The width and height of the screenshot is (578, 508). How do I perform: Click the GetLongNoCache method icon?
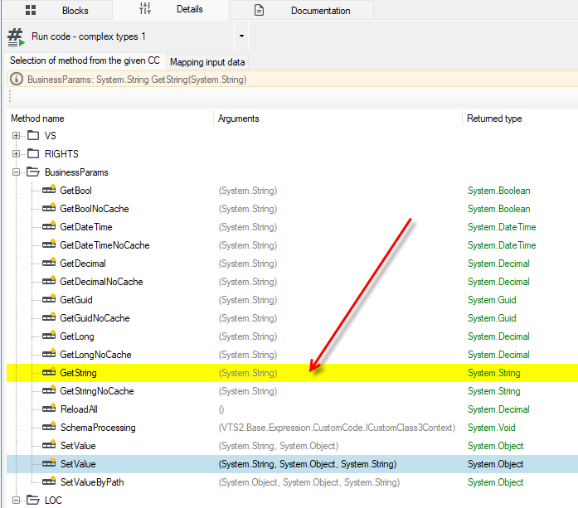[x=49, y=354]
